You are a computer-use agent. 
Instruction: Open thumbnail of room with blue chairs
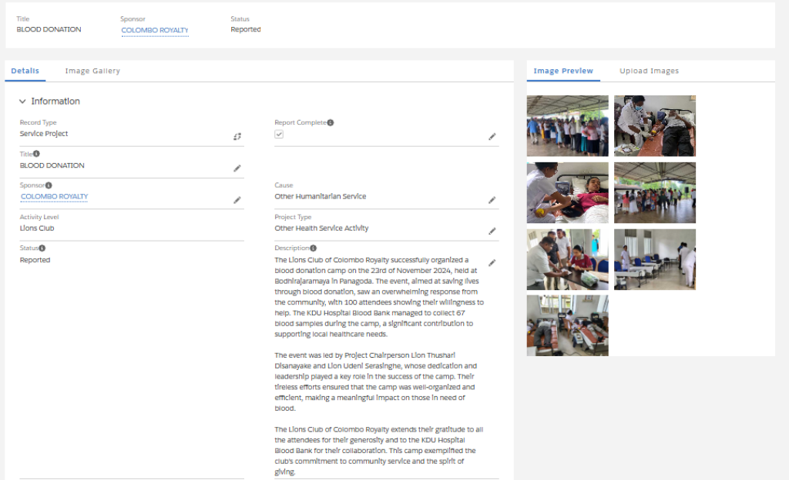(x=655, y=259)
